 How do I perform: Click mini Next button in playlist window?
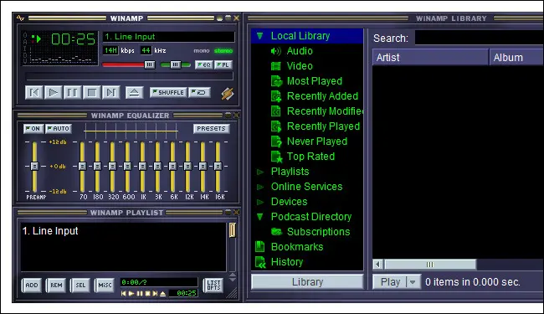pyautogui.click(x=155, y=294)
